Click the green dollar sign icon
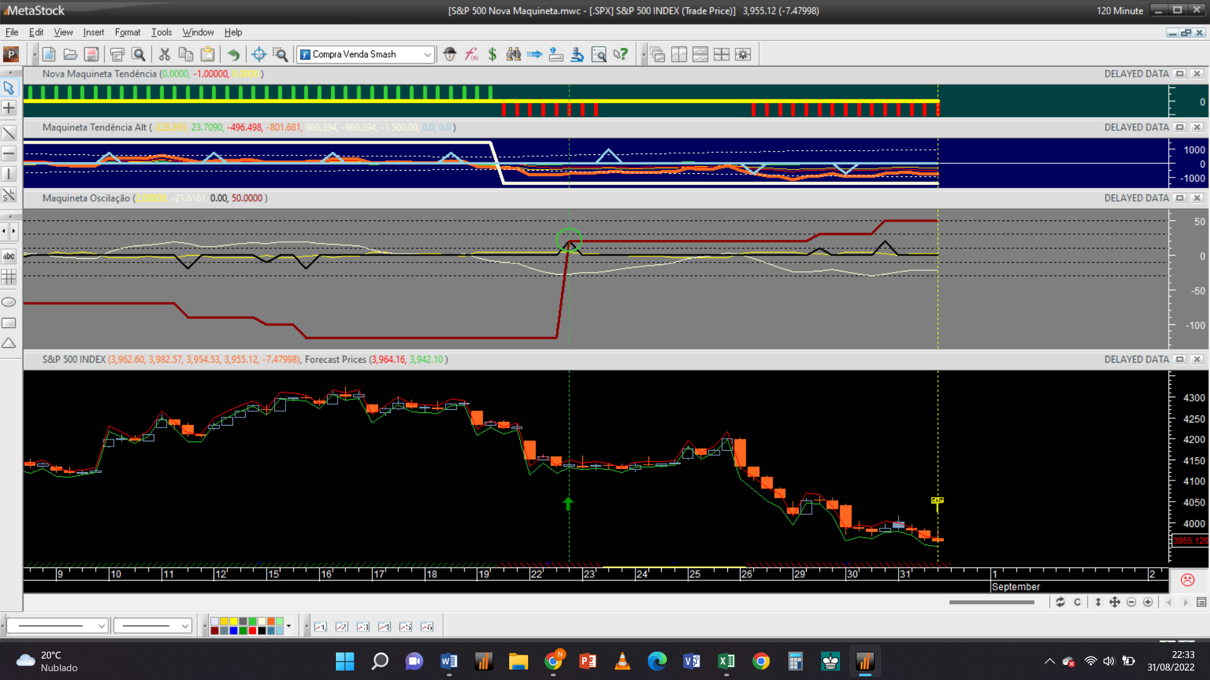 (x=492, y=55)
